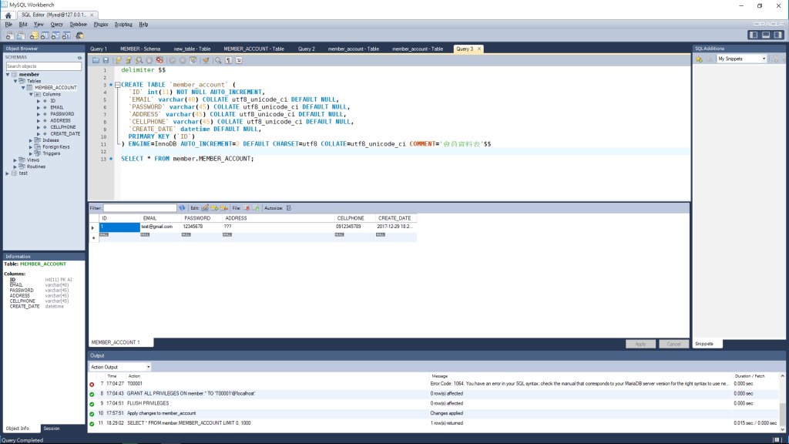The height and width of the screenshot is (444, 789).
Task: Open the Plugins menu
Action: click(101, 24)
